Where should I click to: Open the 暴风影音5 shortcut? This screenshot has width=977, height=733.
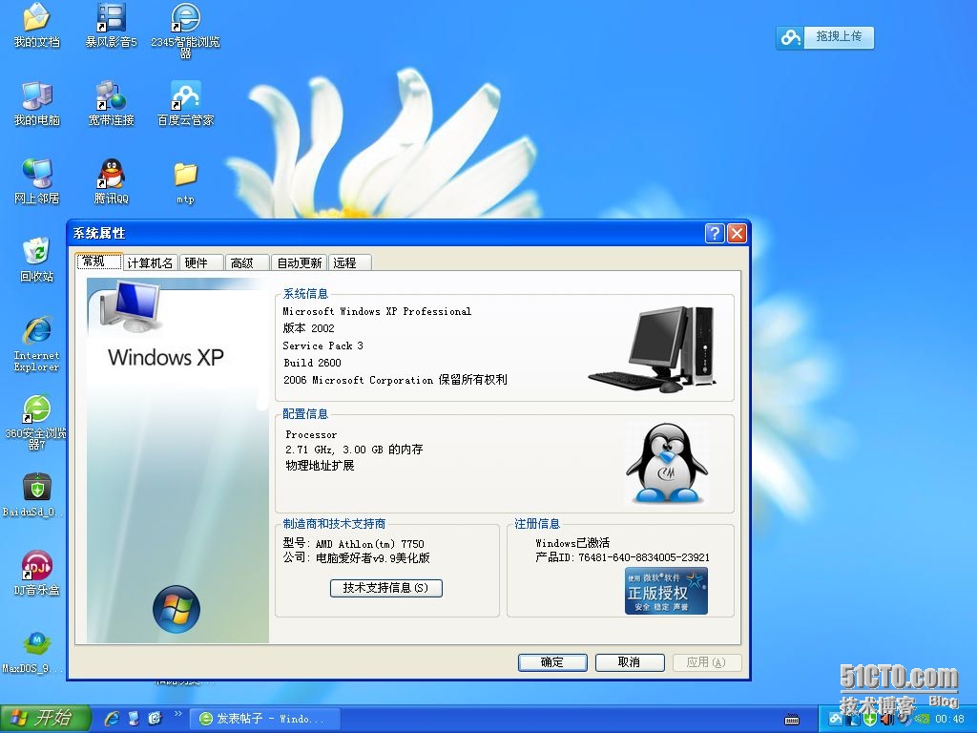click(111, 25)
